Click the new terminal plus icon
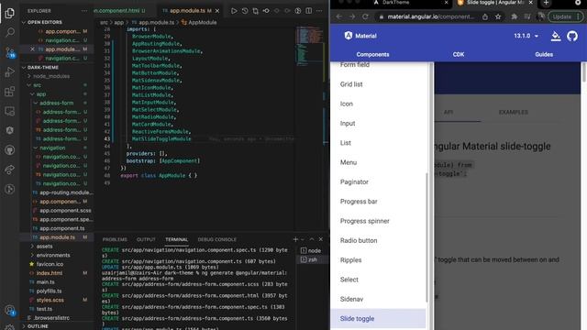587x330 pixels. (x=295, y=239)
